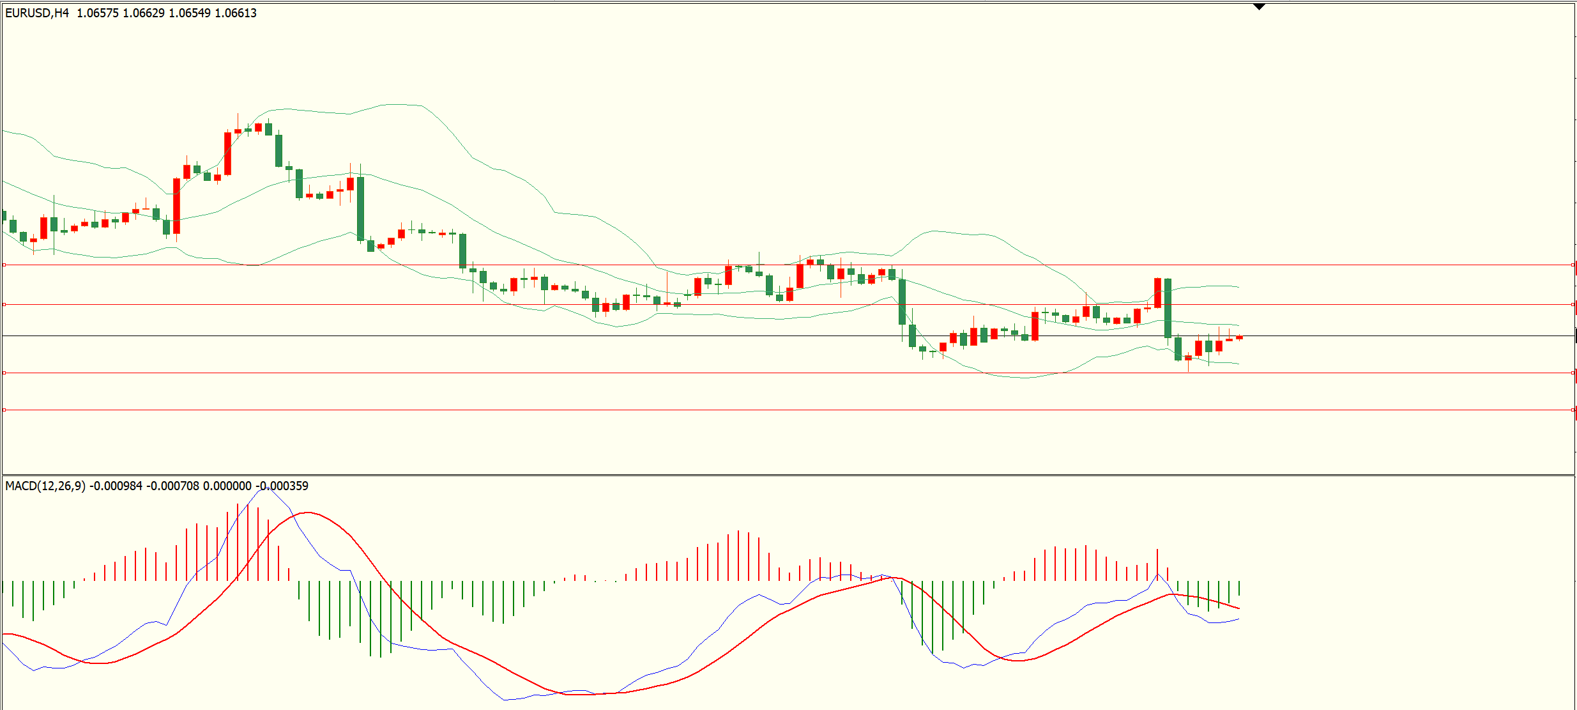
Task: Click the EURUSD,H4 chart title label
Action: click(x=37, y=13)
